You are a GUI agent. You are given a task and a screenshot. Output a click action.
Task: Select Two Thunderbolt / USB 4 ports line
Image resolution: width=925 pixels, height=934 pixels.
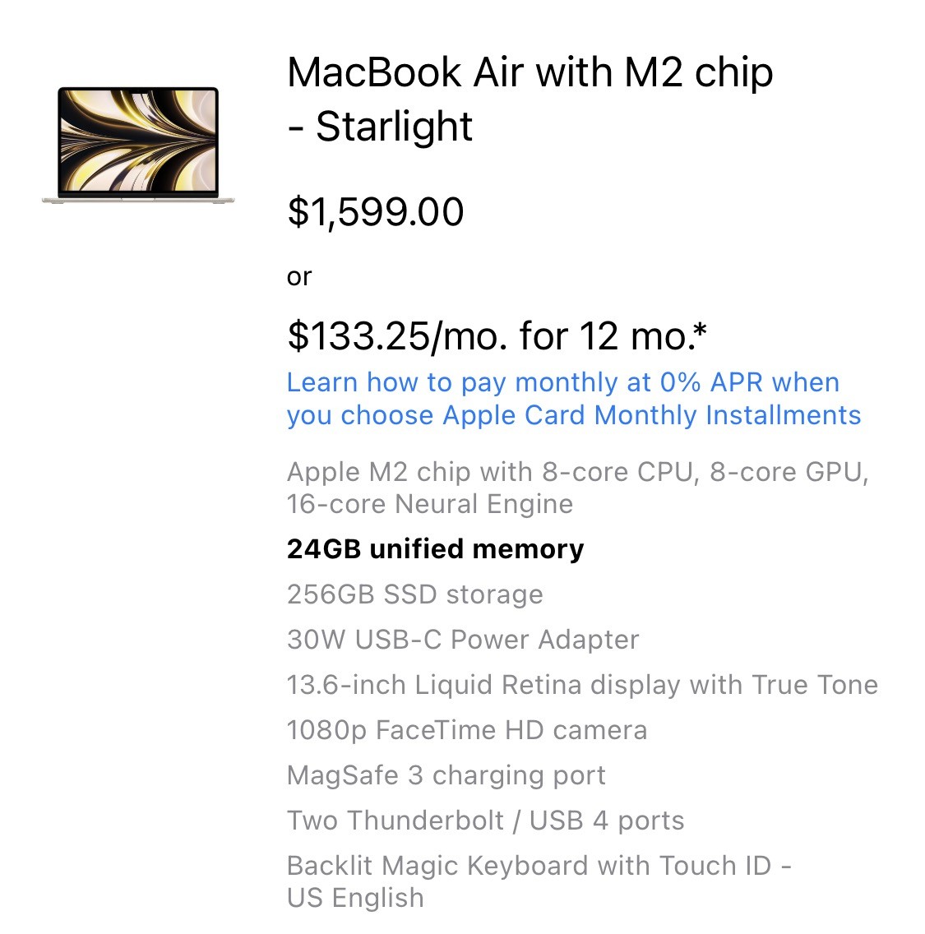[485, 821]
